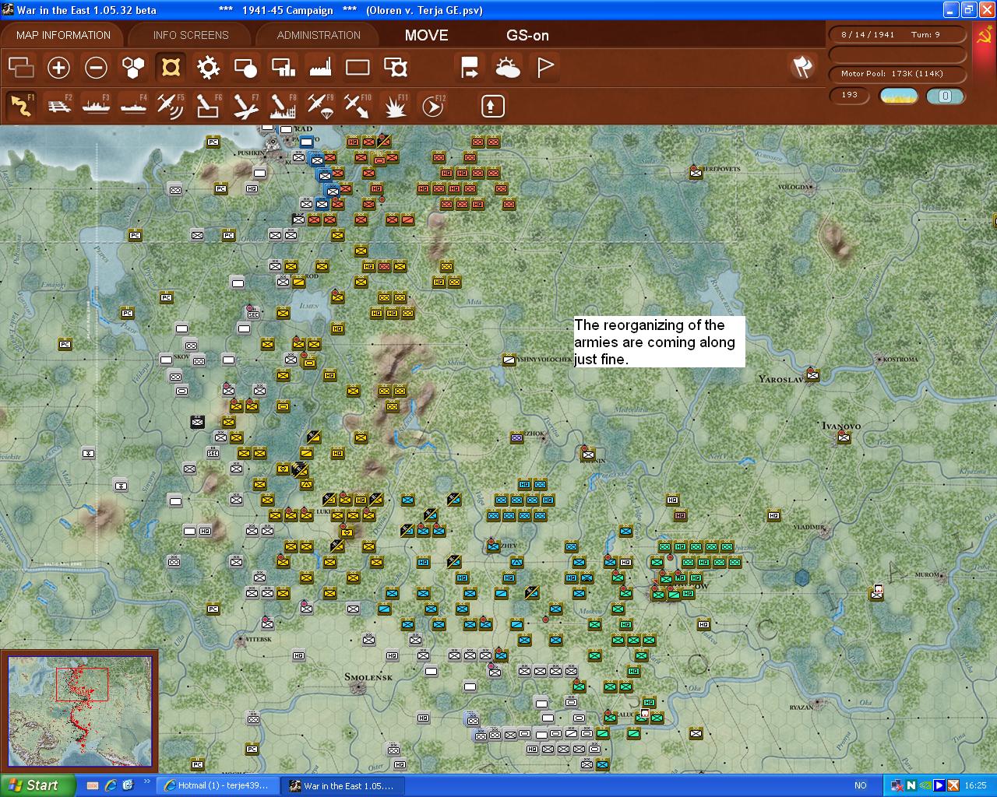Switch to the INFO SCREENS tab
The image size is (997, 797).
point(191,35)
